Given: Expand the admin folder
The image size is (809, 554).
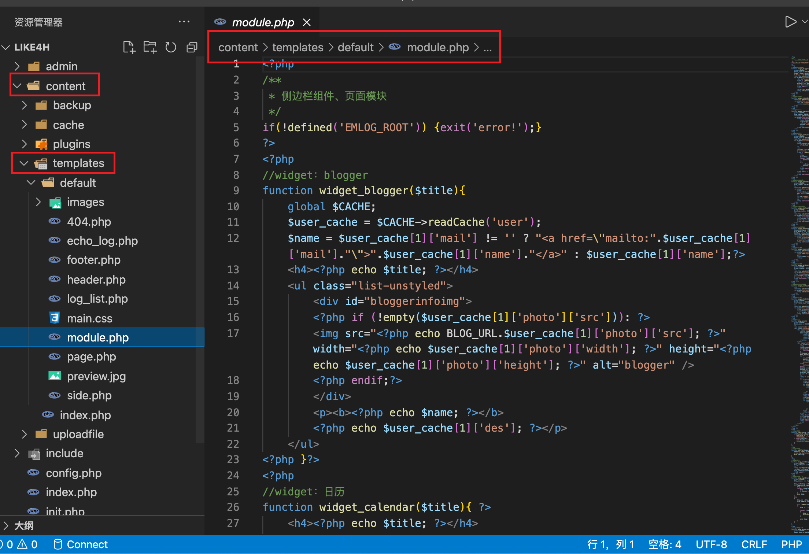Looking at the screenshot, I should tap(62, 66).
